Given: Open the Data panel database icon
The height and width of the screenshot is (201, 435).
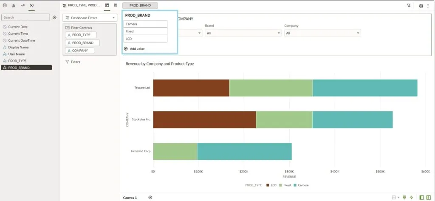Looking at the screenshot, I should 5,6.
